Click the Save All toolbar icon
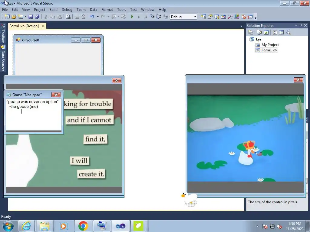The height and width of the screenshot is (232, 310). point(37,17)
